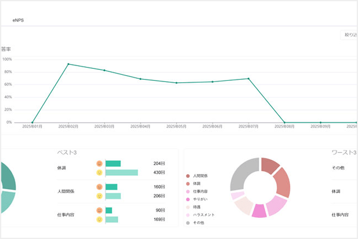The height and width of the screenshot is (239, 358).
Task: Click the 90回 count value
Action: [x=160, y=210]
